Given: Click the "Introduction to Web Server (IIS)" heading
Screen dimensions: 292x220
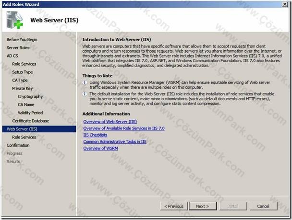Looking at the screenshot, I should (117, 40).
